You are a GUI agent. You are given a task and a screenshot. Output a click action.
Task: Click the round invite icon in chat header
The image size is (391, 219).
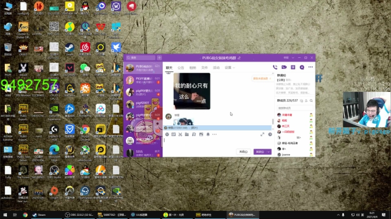302,67
